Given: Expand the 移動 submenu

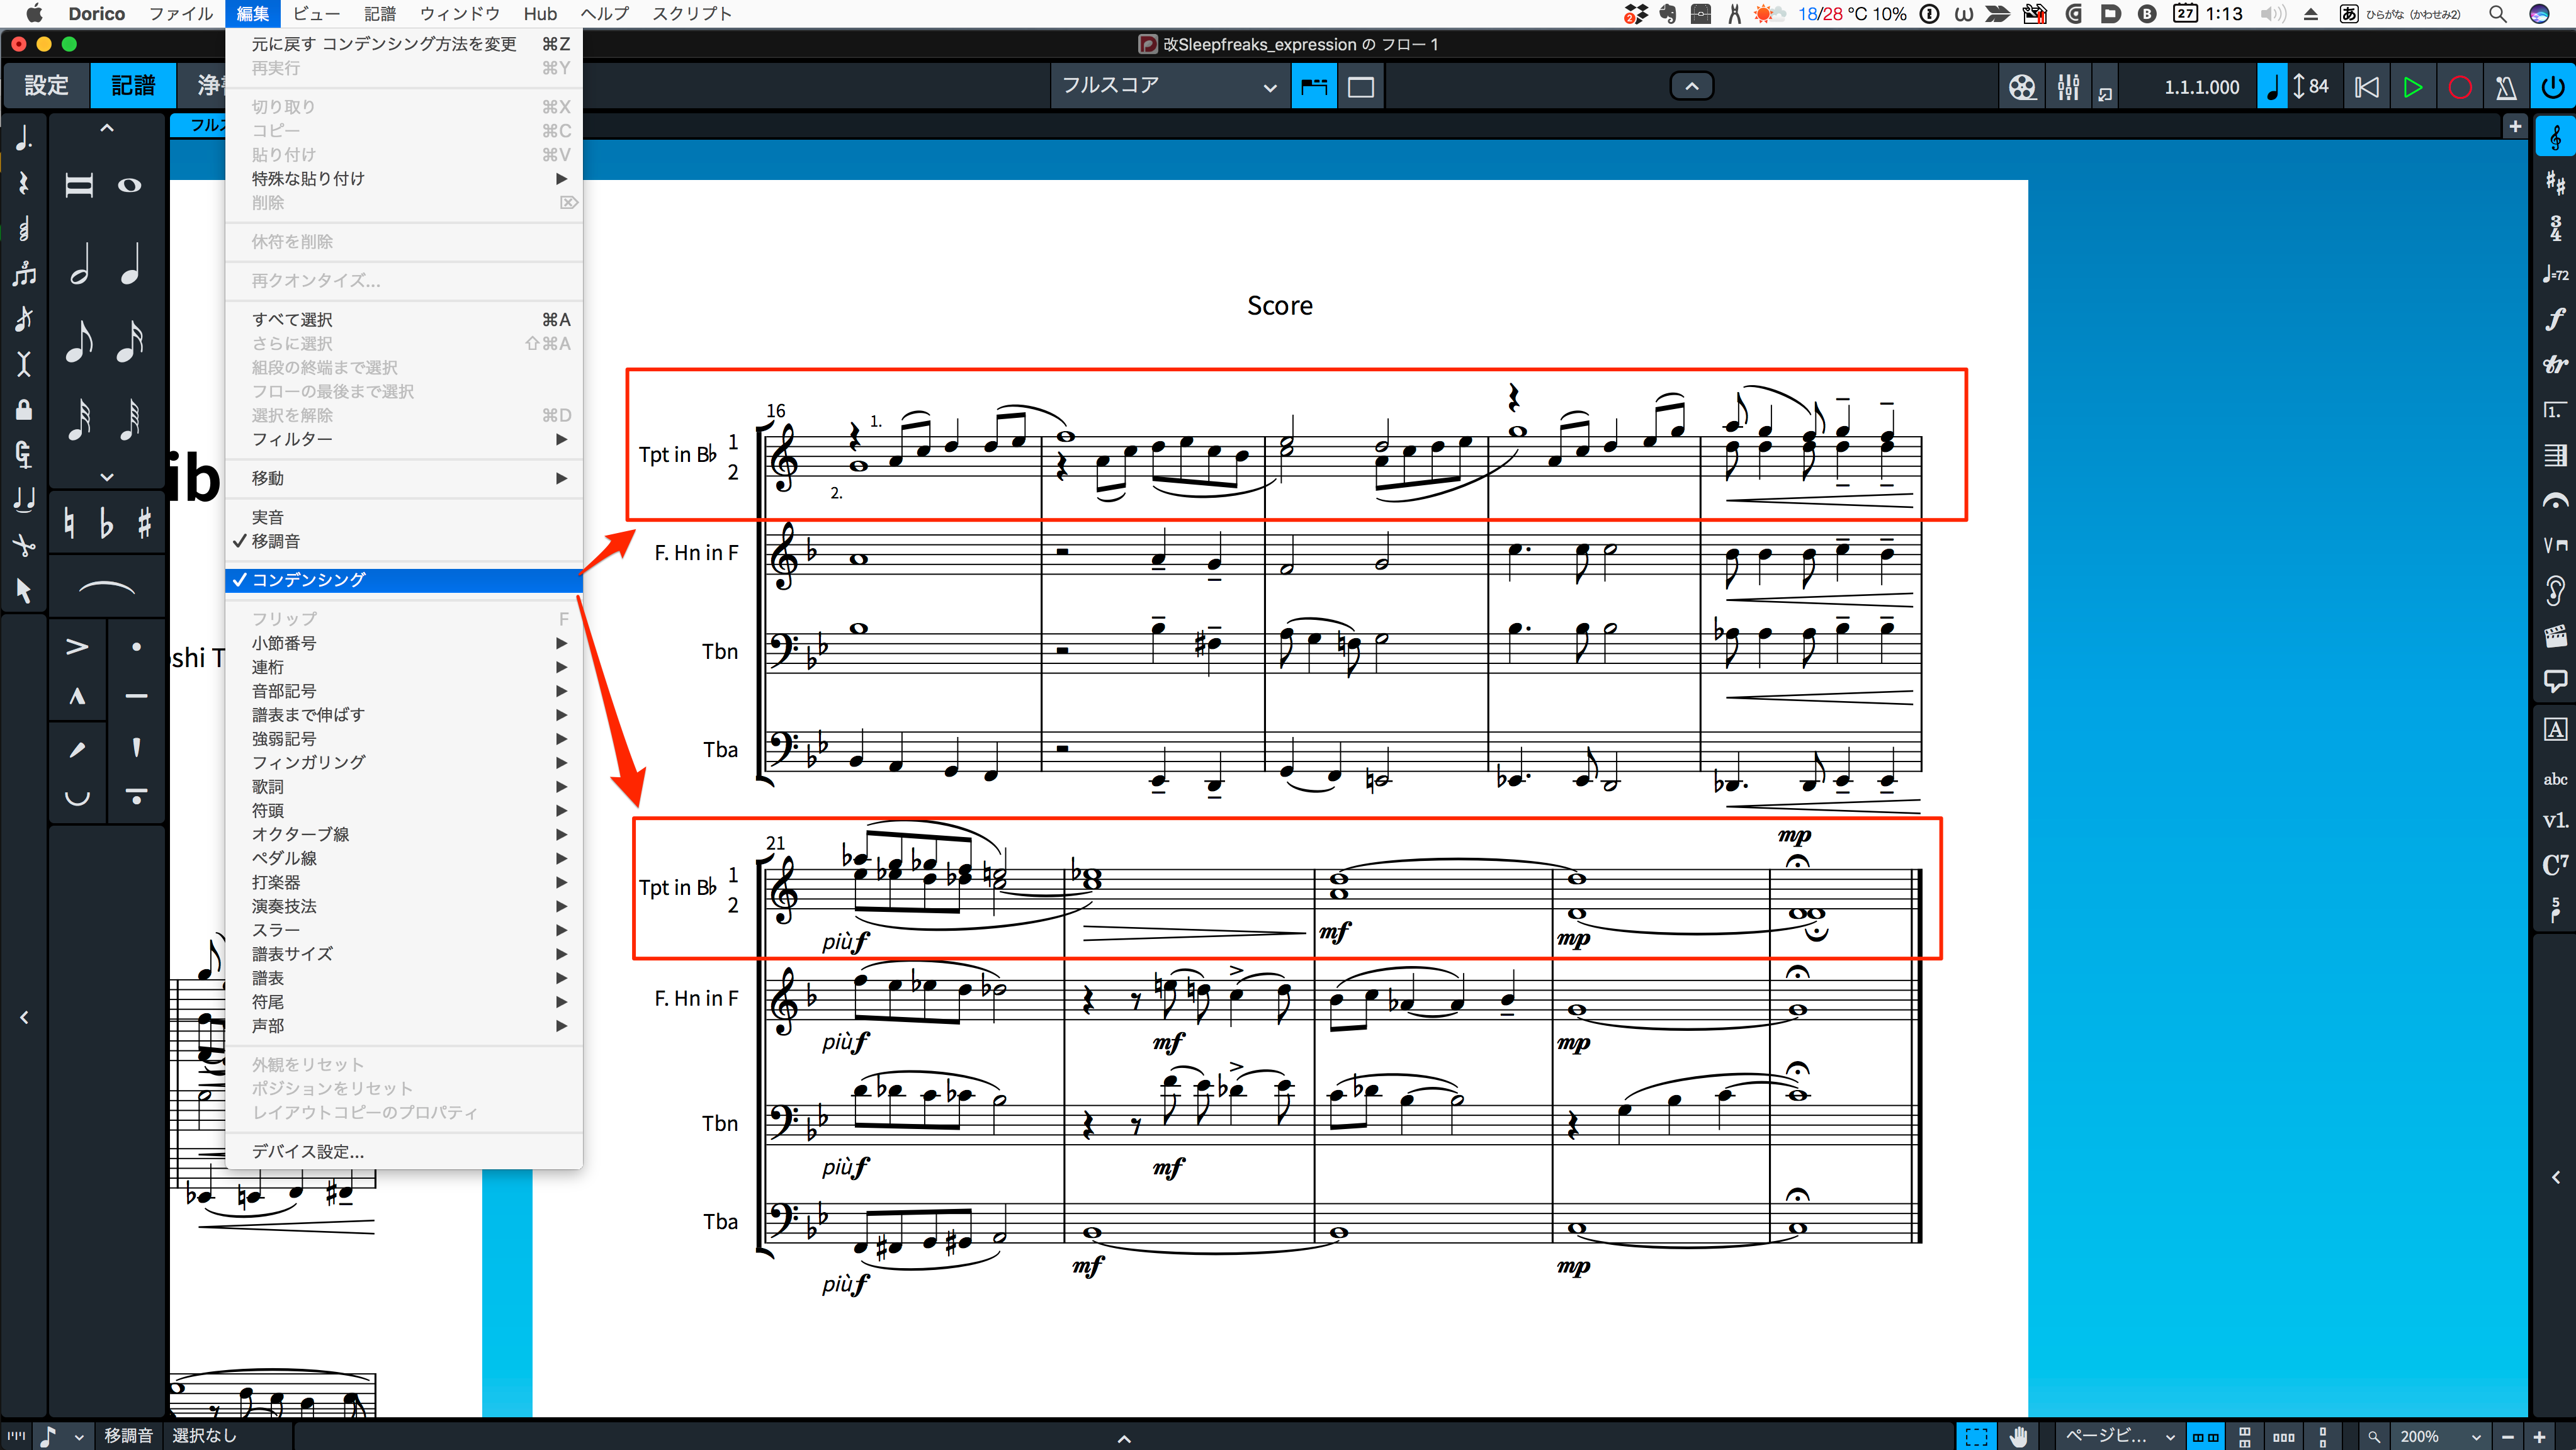Looking at the screenshot, I should tap(404, 478).
